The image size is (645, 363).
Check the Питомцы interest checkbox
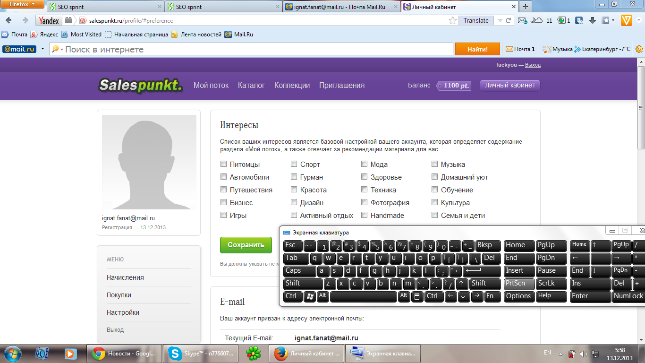224,164
